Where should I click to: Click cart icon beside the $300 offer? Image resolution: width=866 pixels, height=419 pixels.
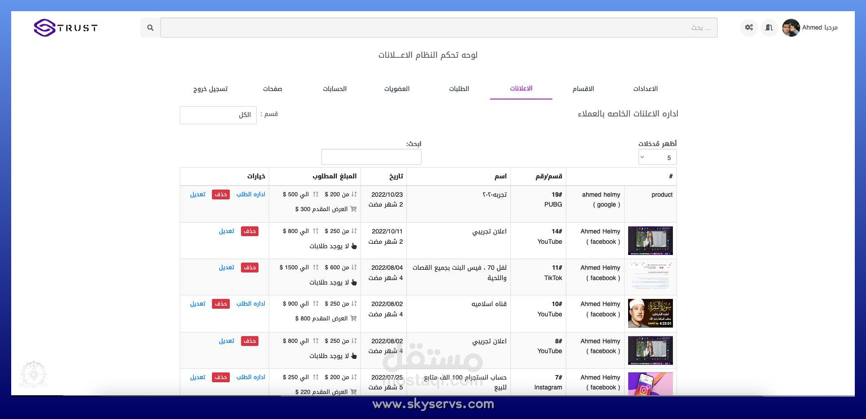[353, 209]
